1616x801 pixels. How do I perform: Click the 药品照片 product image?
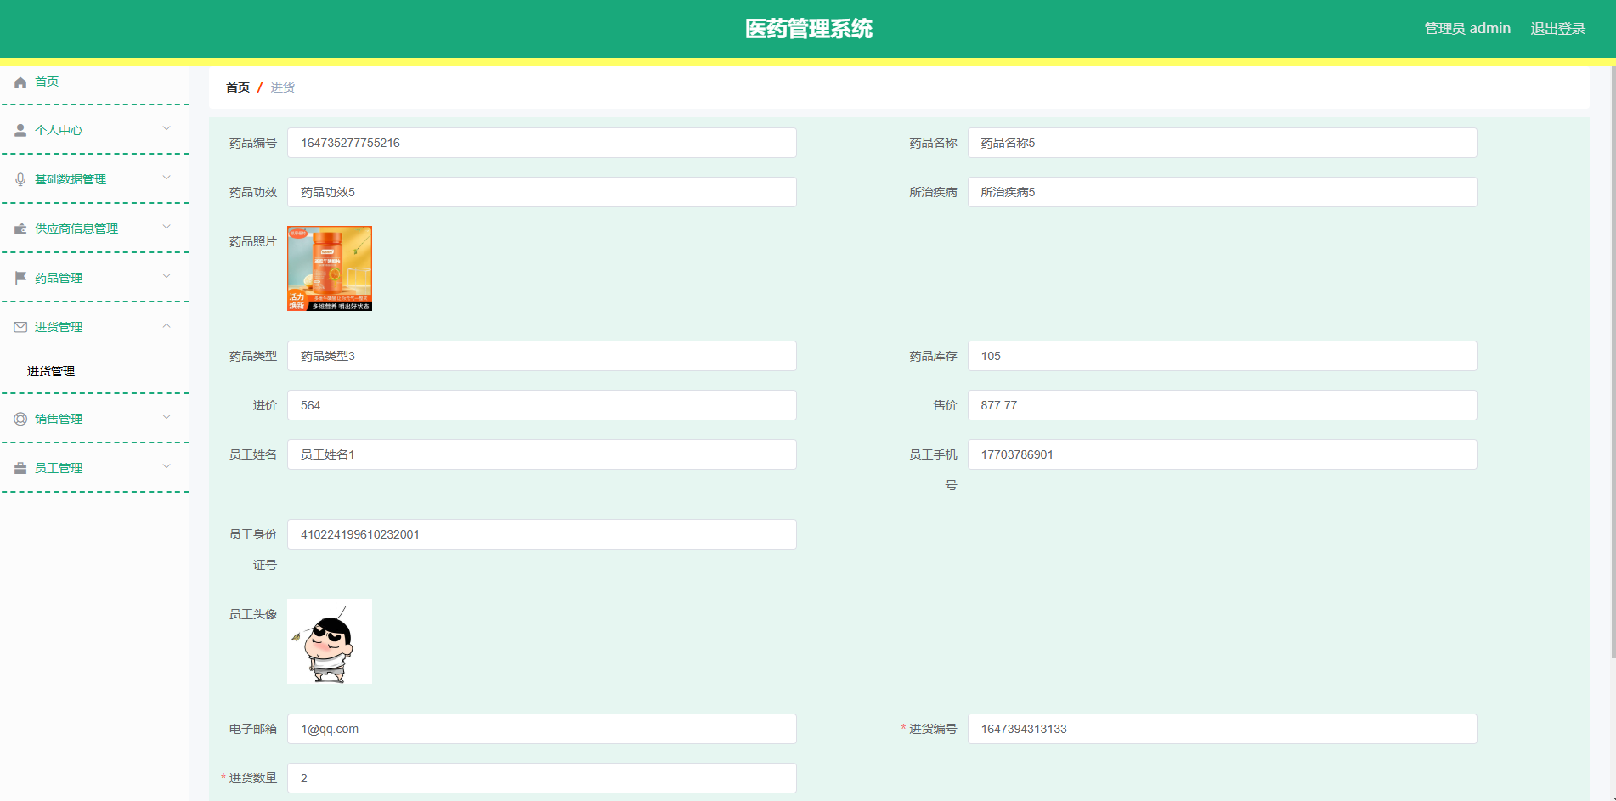(x=329, y=268)
